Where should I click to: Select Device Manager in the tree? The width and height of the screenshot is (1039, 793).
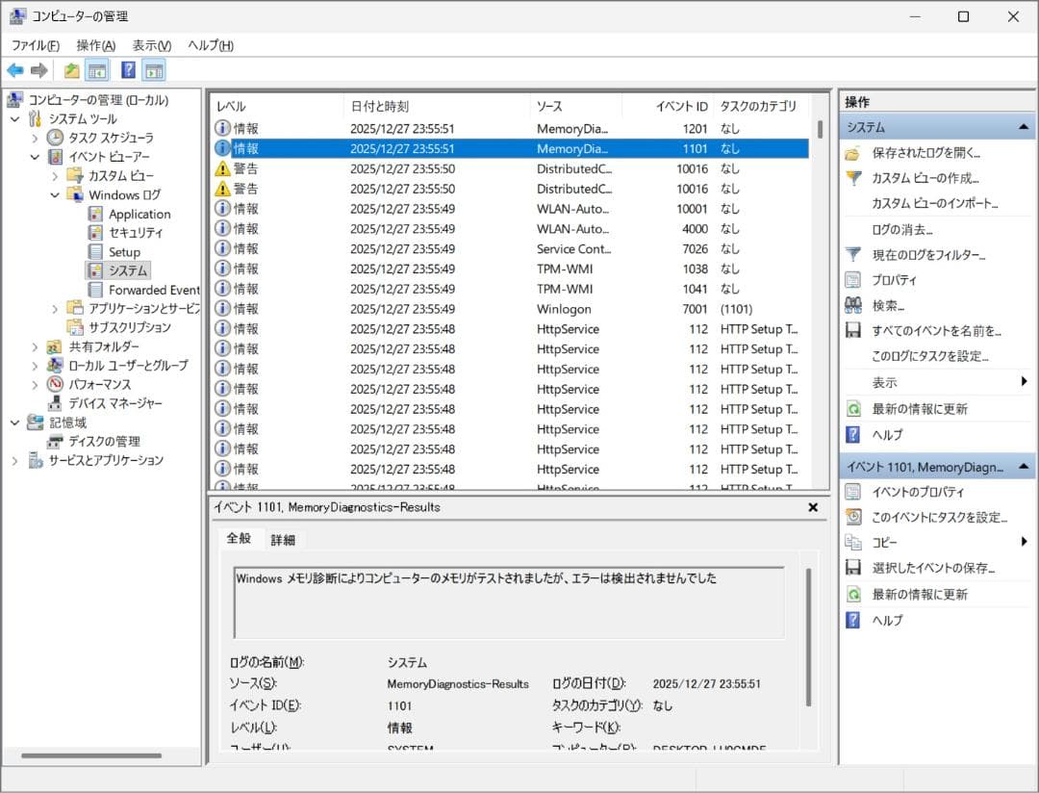tap(114, 403)
